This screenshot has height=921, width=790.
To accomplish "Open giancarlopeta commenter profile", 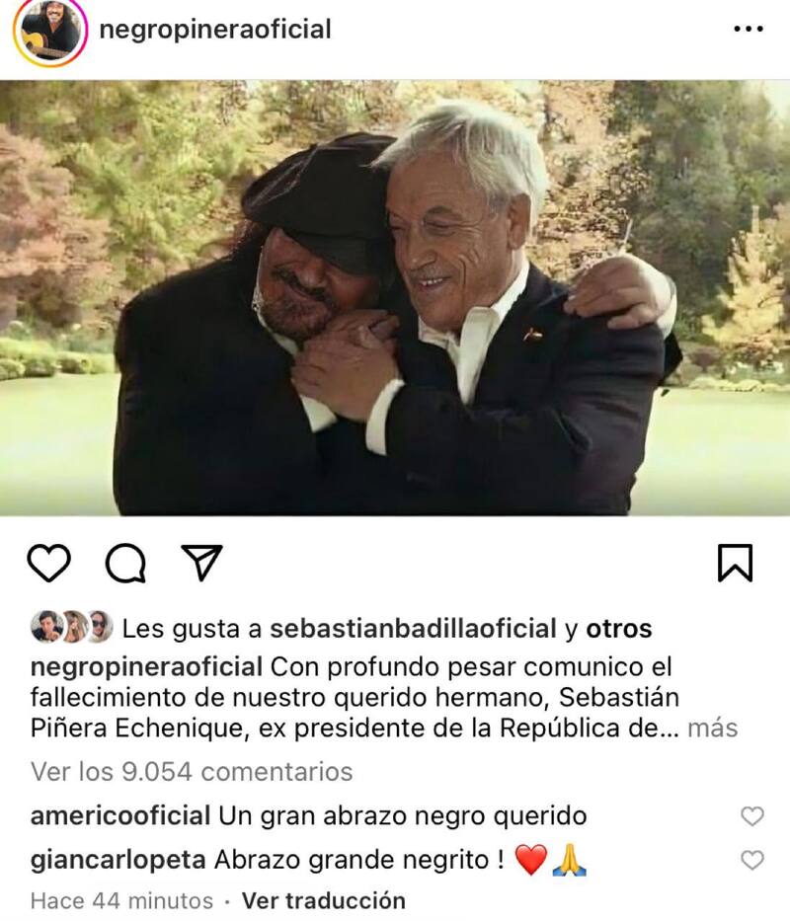I will pyautogui.click(x=118, y=860).
